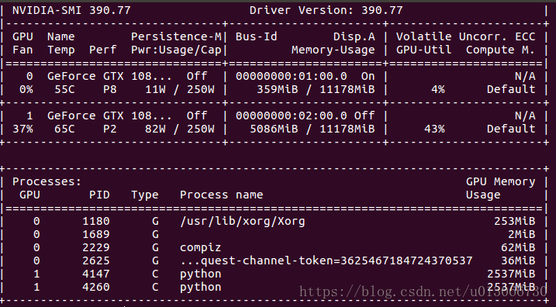Screen dimensions: 556x307
Task: Select the Driver Version: 390.77 text
Action: point(326,10)
